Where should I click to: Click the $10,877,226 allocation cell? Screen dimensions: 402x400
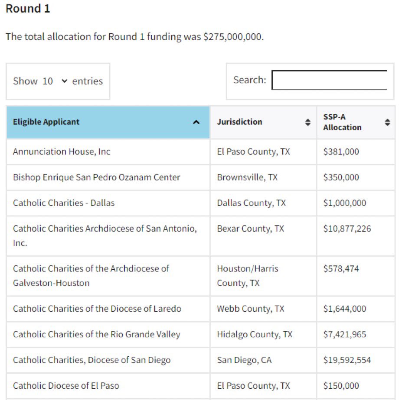(347, 229)
